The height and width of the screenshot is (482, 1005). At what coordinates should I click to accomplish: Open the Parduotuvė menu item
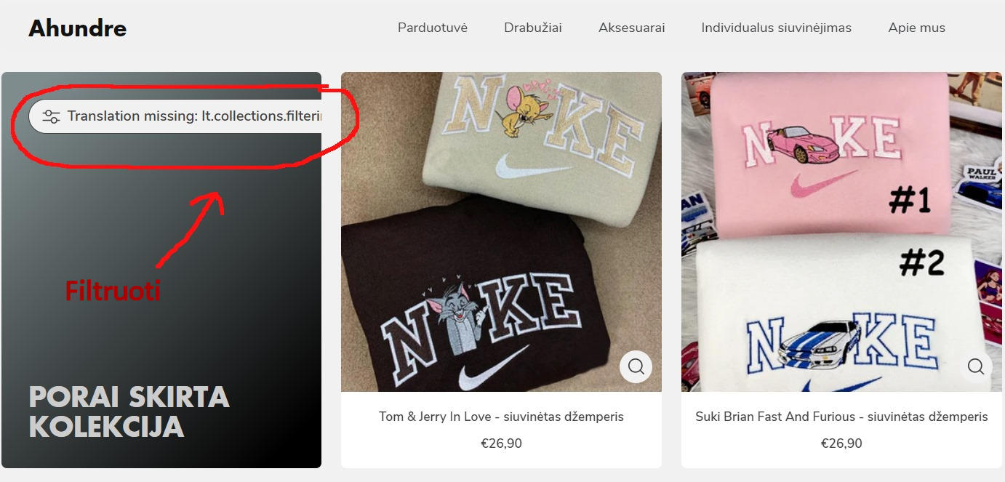[433, 28]
